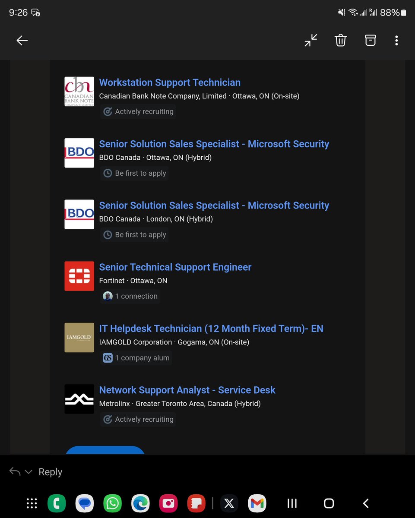Tap the Metrolinx logo
The image size is (415, 518).
point(79,399)
